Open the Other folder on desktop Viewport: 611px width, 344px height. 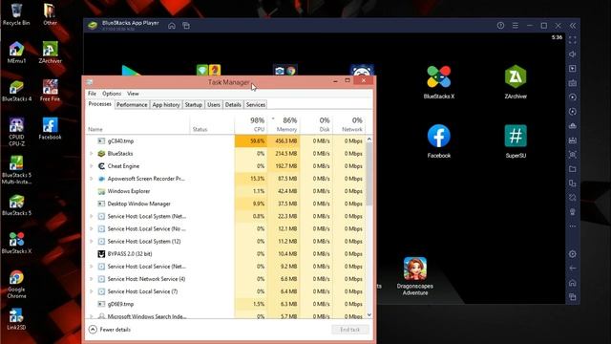(50, 14)
